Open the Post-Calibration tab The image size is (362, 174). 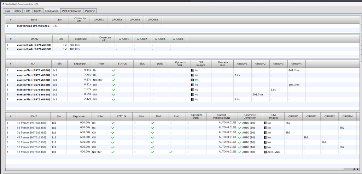point(72,11)
